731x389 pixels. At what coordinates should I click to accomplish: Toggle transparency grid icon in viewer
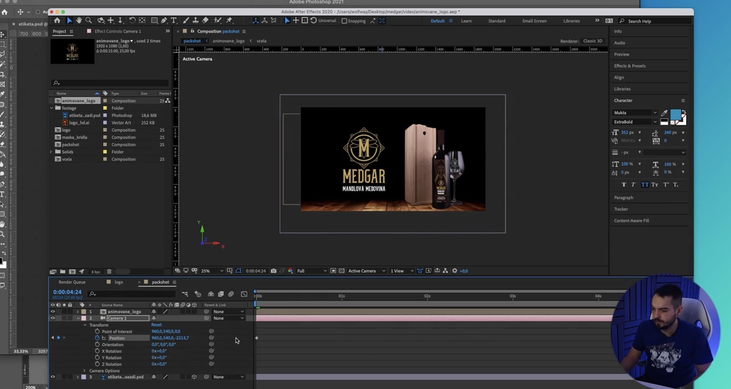(x=342, y=271)
